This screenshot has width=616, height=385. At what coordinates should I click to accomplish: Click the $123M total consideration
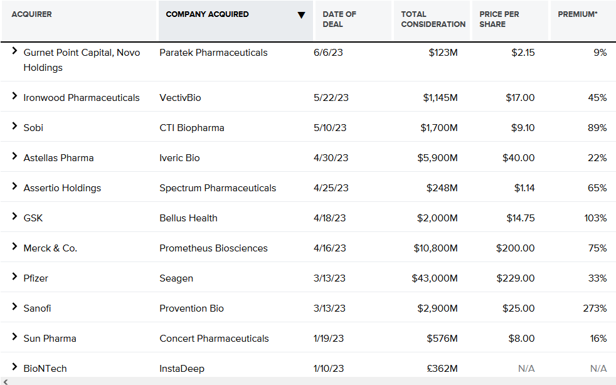point(443,53)
